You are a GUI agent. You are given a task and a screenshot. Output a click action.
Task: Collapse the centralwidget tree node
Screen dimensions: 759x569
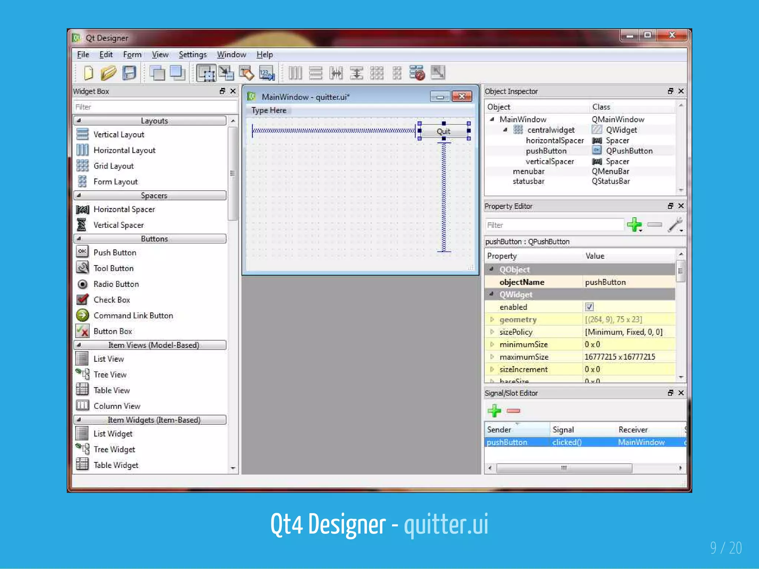tap(505, 130)
